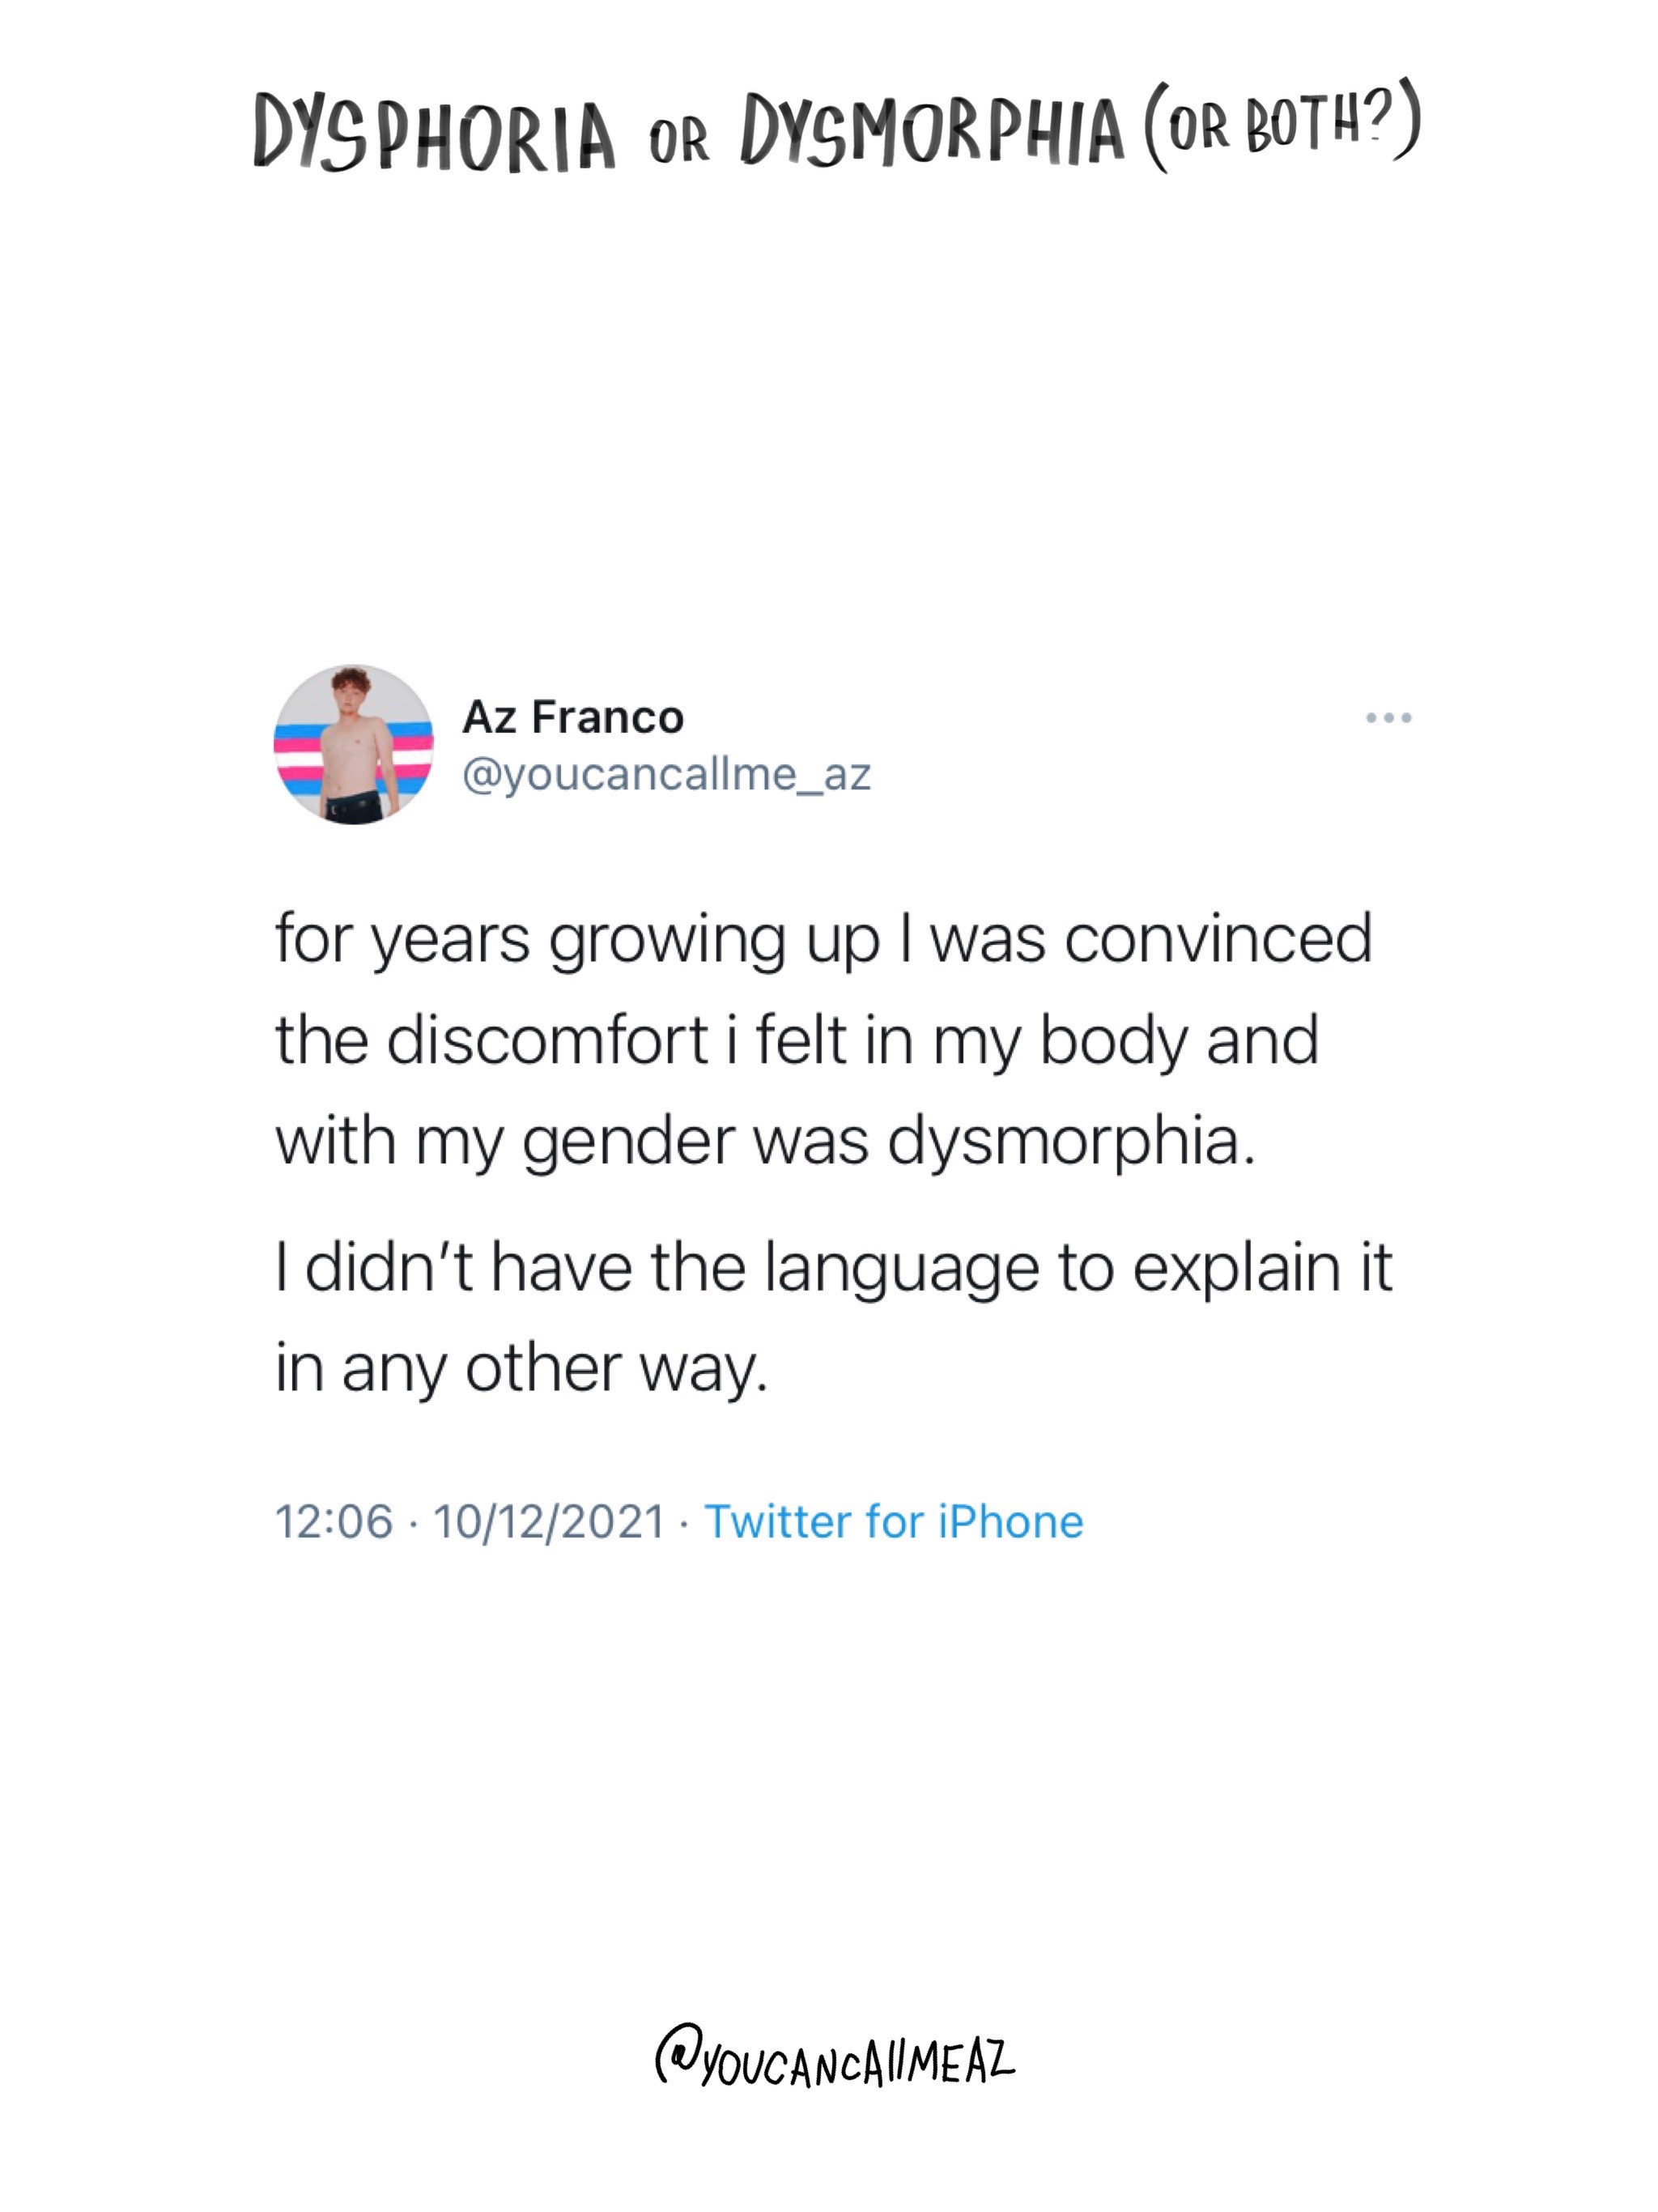This screenshot has width=1658, height=2212.
Task: Click the @youcancallme_az handle under the name
Action: (667, 774)
